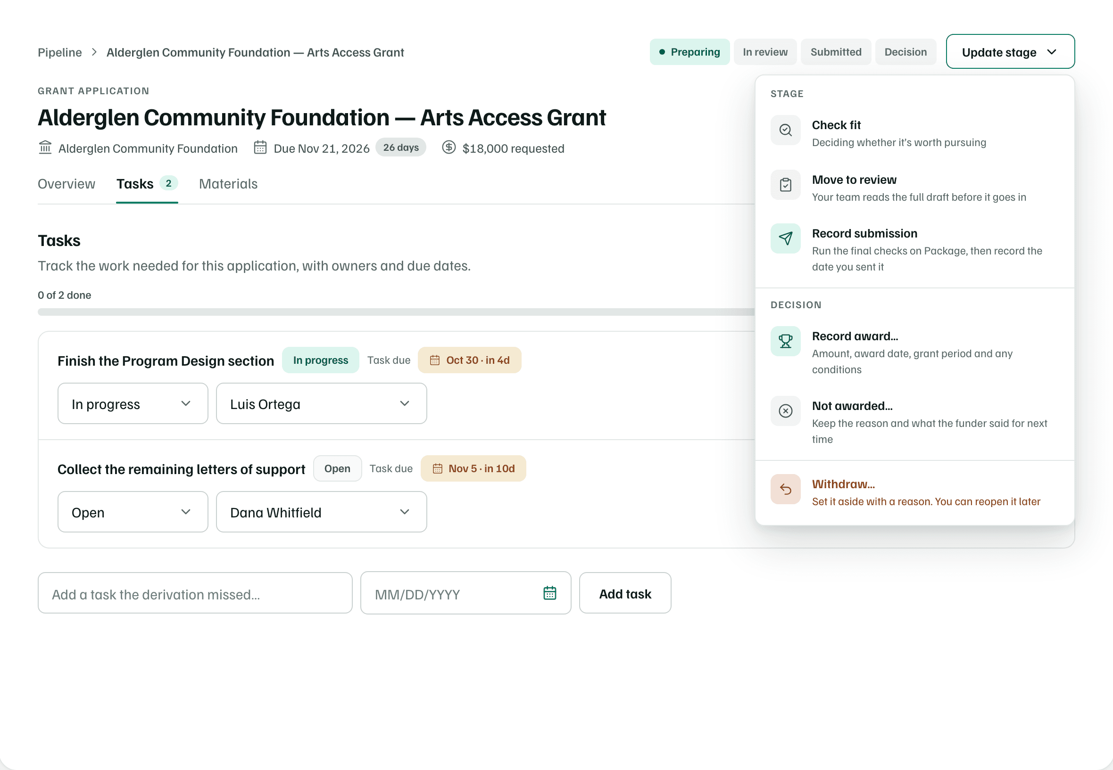Click the 0 of 2 done text
This screenshot has width=1113, height=770.
64,295
